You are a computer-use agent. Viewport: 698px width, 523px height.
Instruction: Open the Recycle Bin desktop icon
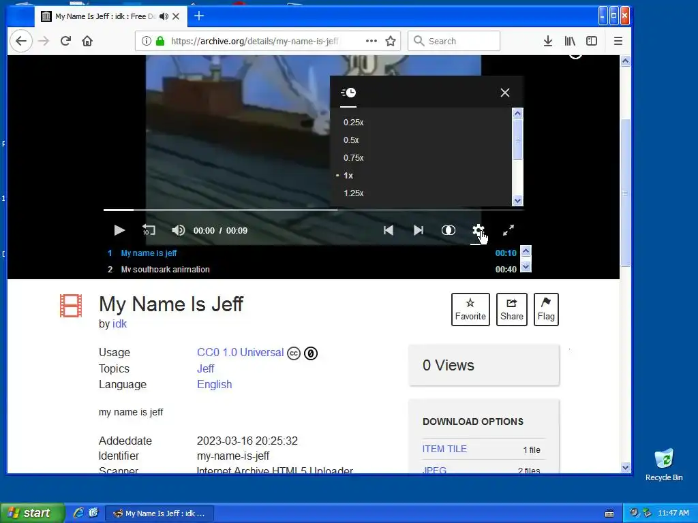point(664,465)
